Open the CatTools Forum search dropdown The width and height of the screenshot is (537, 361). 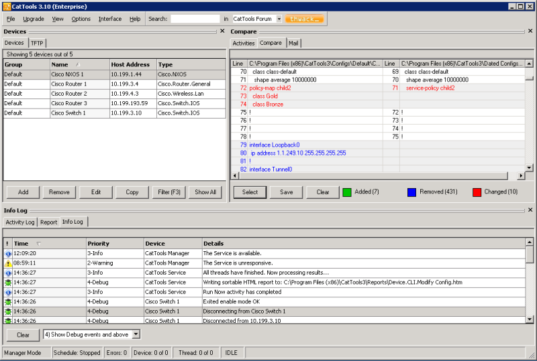click(279, 19)
